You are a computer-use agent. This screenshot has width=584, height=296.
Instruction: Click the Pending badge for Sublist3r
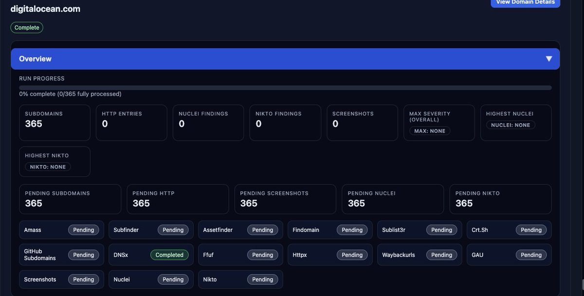point(442,230)
